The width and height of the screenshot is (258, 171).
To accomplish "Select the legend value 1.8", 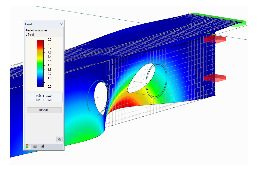I will 49,78.
